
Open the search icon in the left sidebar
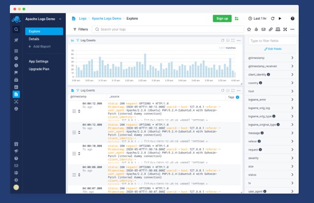[16, 30]
